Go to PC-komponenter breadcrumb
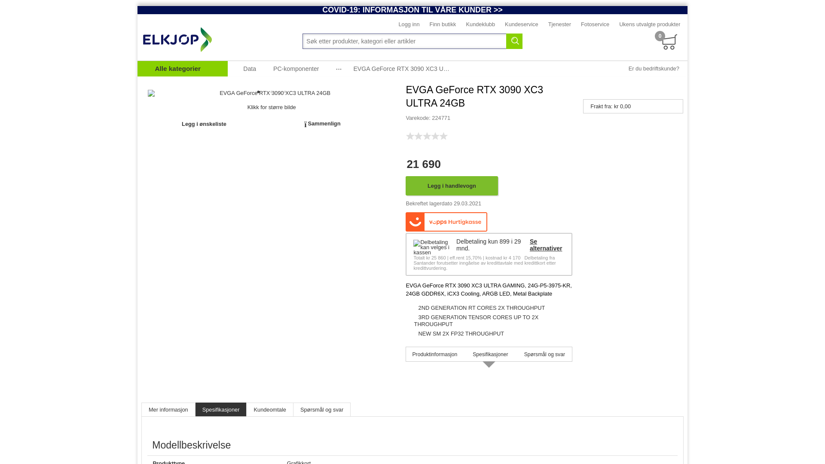 point(296,69)
